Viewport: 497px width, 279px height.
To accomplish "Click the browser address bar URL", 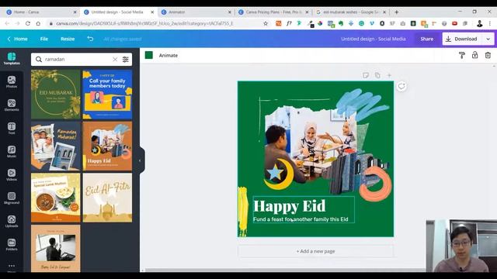I will point(144,23).
